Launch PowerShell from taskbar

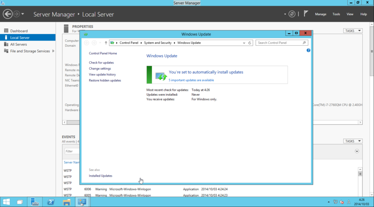point(50,202)
